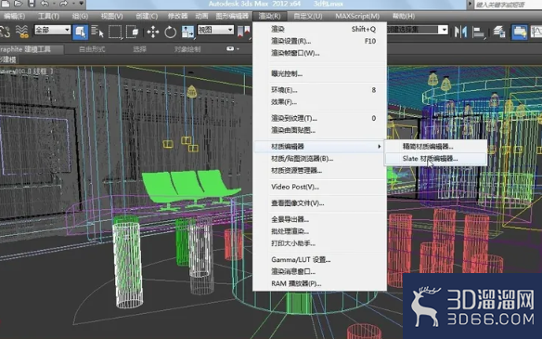Click the Bind to Space Warp icon

click(x=22, y=32)
